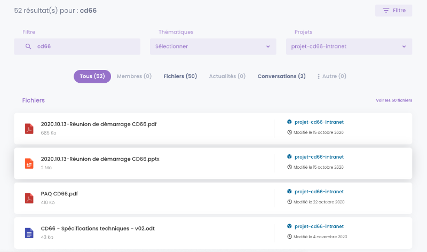Click the filter lines icon in Filtre button

[386, 10]
